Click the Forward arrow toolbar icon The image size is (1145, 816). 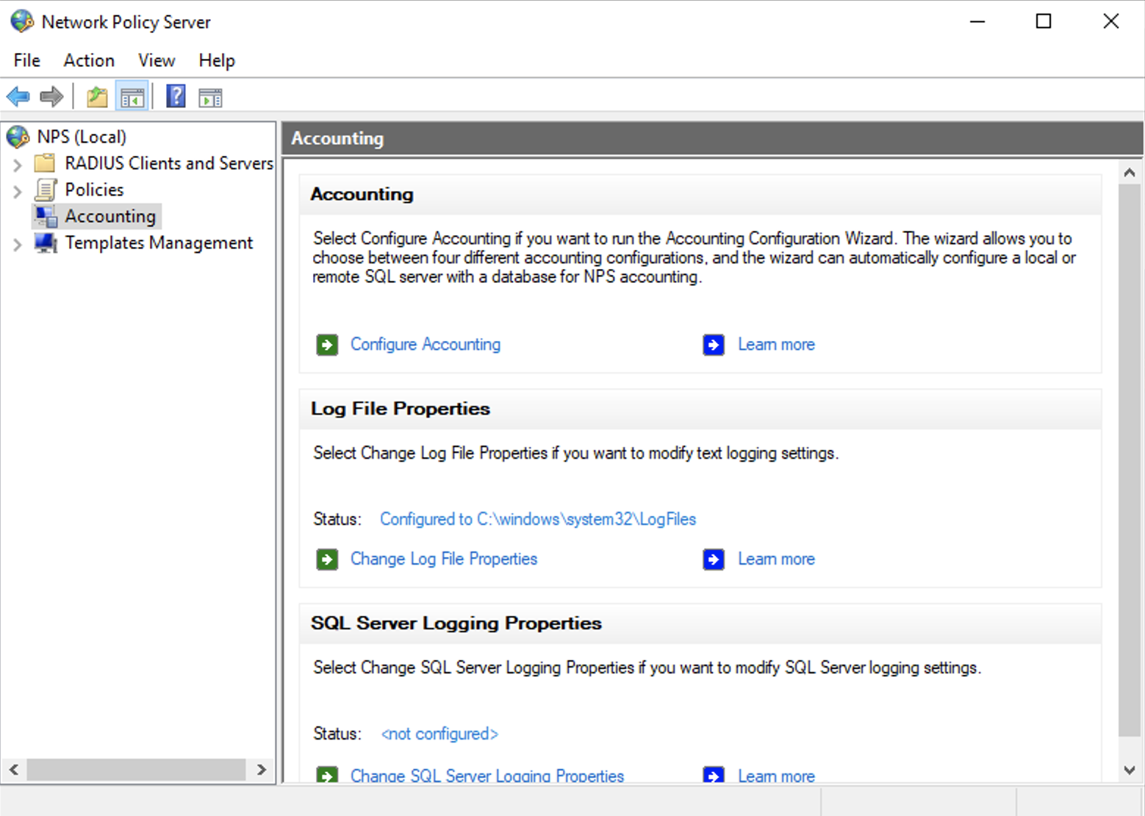pyautogui.click(x=51, y=96)
